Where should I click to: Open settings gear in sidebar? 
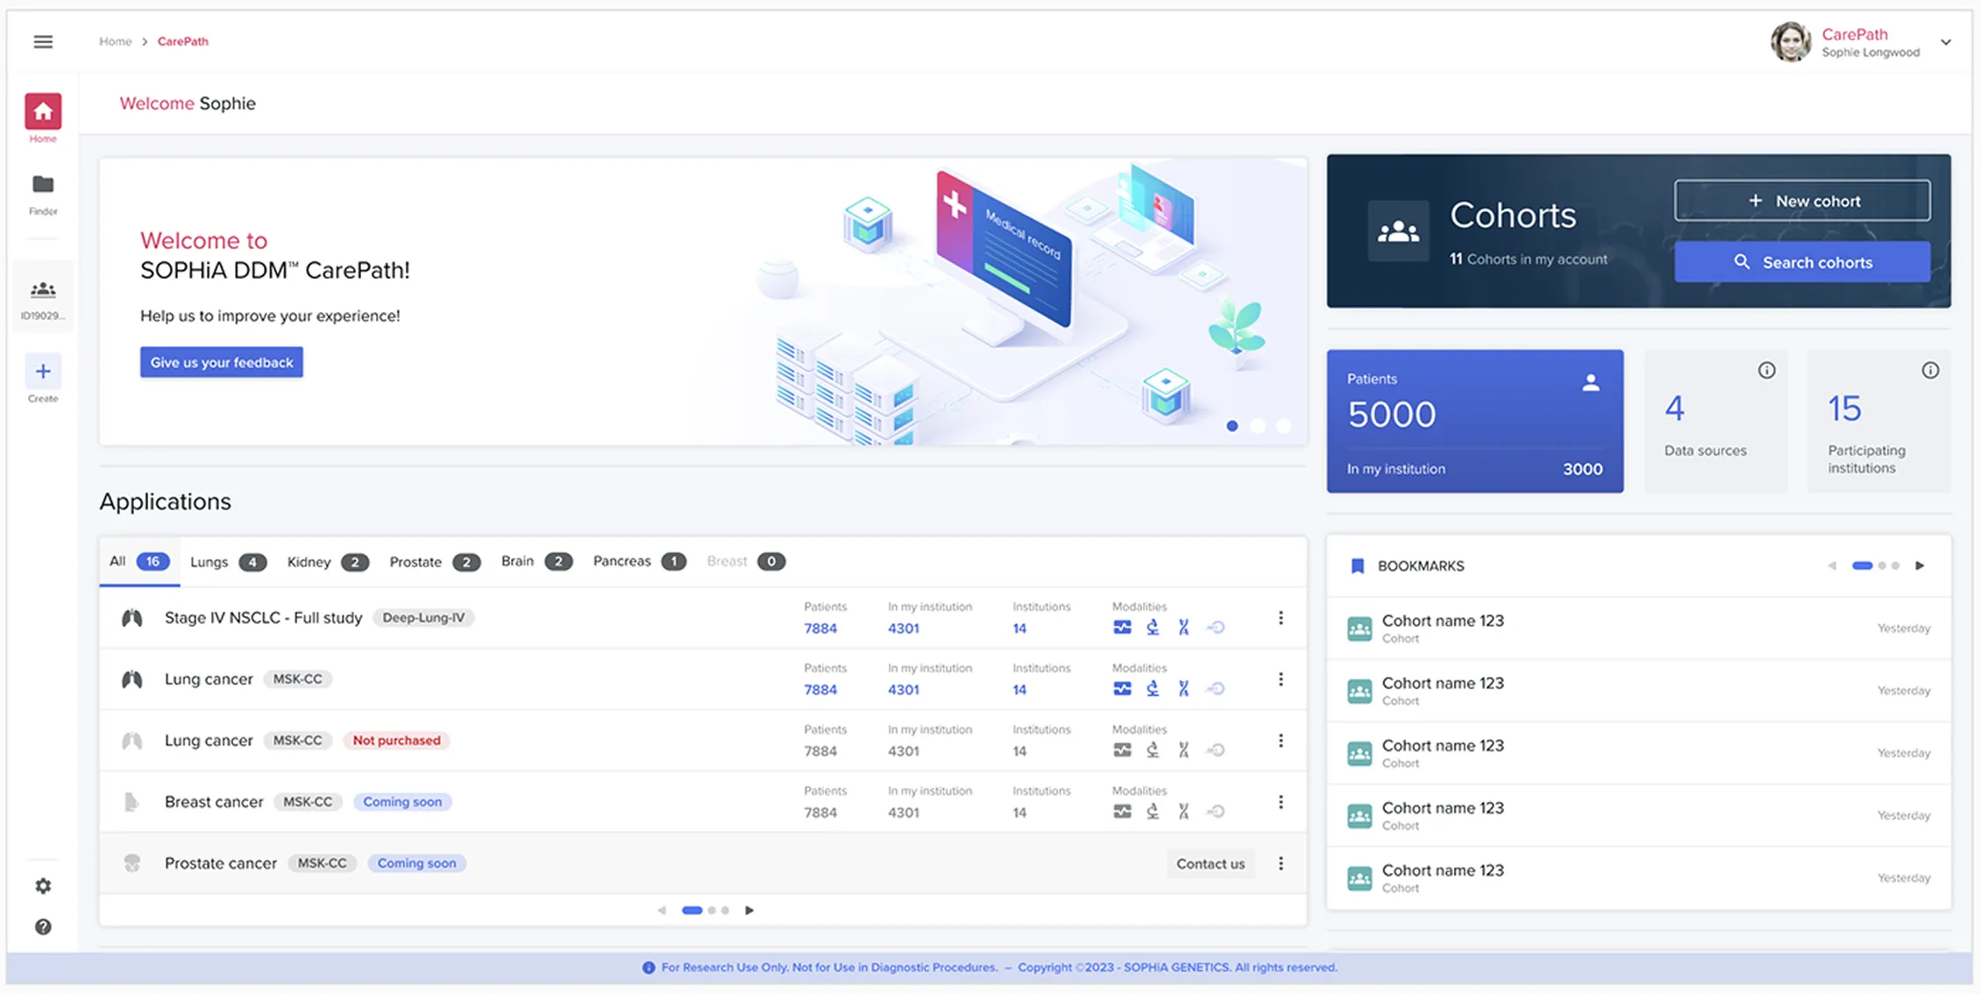(x=43, y=886)
